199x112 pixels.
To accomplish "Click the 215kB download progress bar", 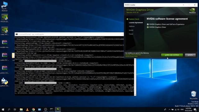I will 40,61.
